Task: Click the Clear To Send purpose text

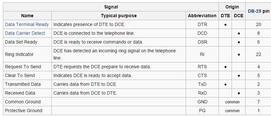Action: (93, 76)
